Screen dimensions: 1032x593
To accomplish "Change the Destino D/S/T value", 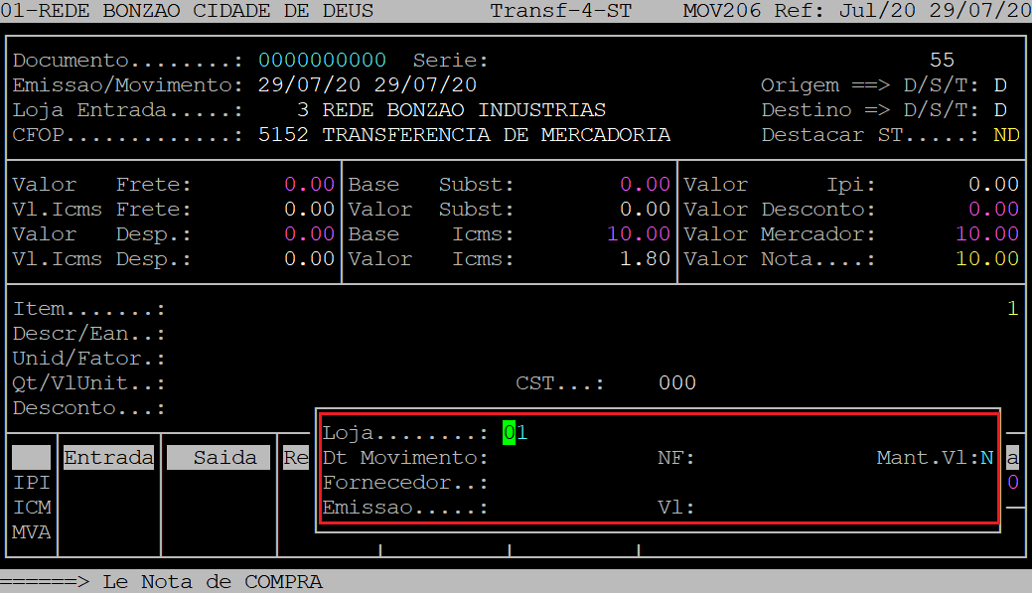I will point(1000,110).
